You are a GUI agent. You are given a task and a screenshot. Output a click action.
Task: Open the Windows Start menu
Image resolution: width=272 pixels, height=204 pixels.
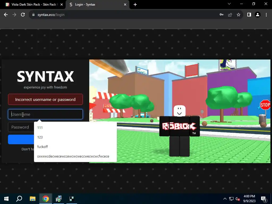coord(6,199)
